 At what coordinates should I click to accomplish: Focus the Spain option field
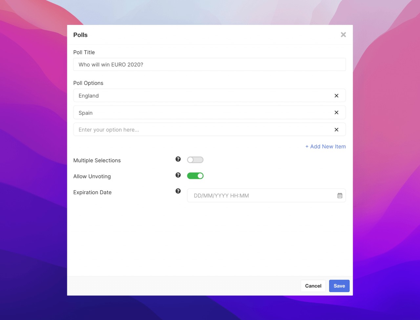200,113
